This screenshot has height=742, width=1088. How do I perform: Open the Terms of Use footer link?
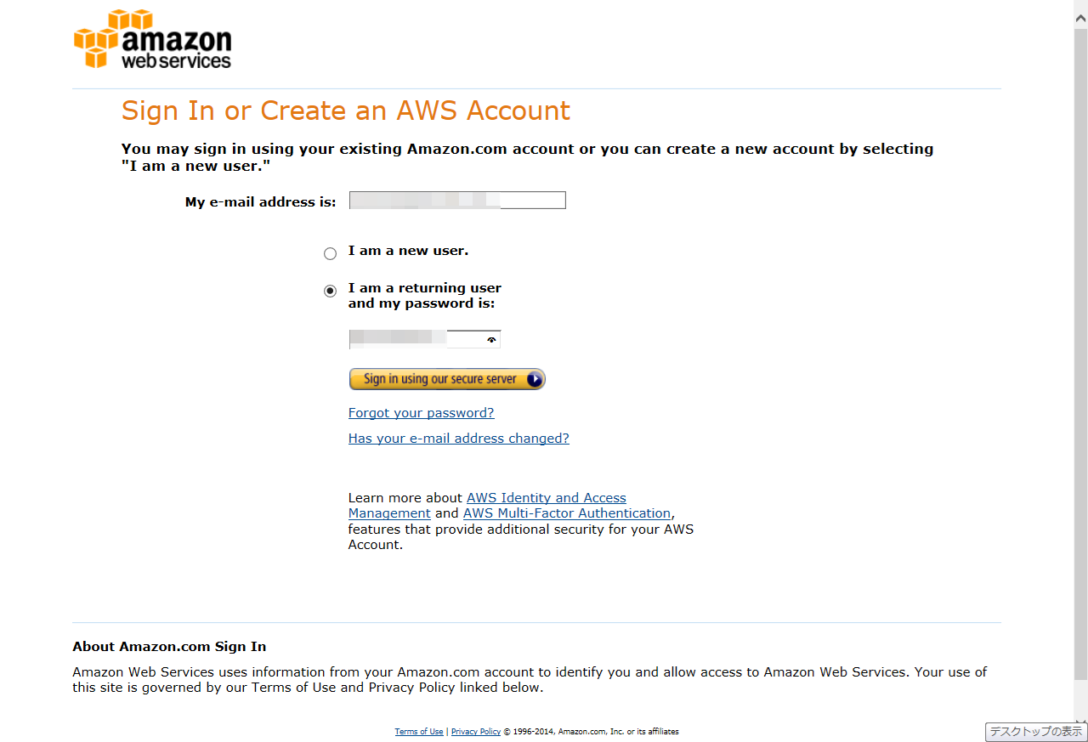click(419, 732)
